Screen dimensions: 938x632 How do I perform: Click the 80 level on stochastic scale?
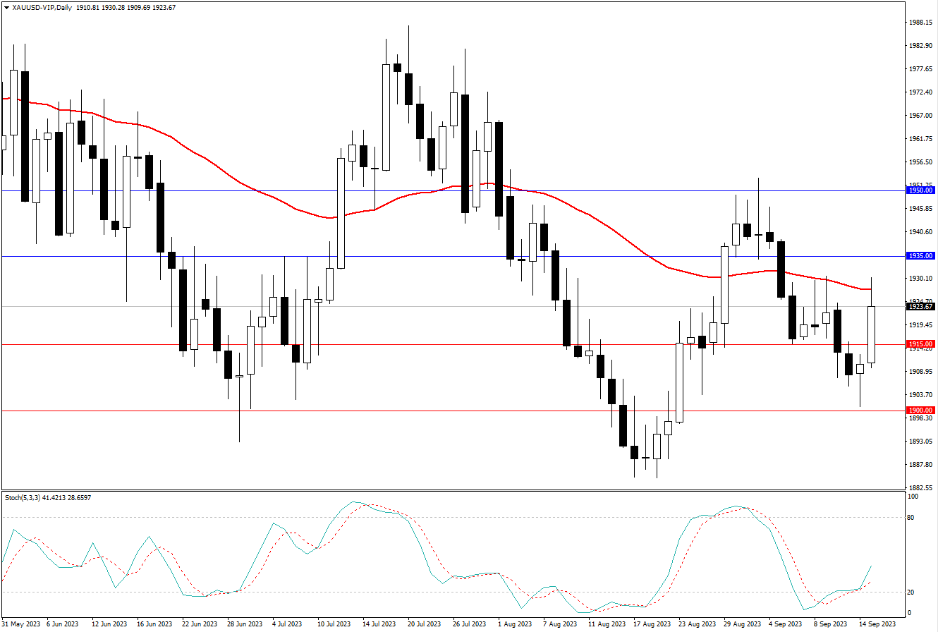910,518
